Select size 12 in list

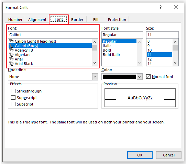pyautogui.click(x=159, y=59)
